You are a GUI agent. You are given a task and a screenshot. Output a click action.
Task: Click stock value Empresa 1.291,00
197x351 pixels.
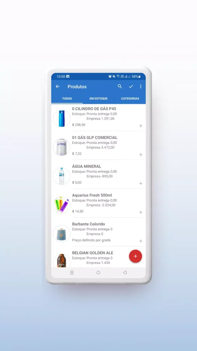(100, 119)
